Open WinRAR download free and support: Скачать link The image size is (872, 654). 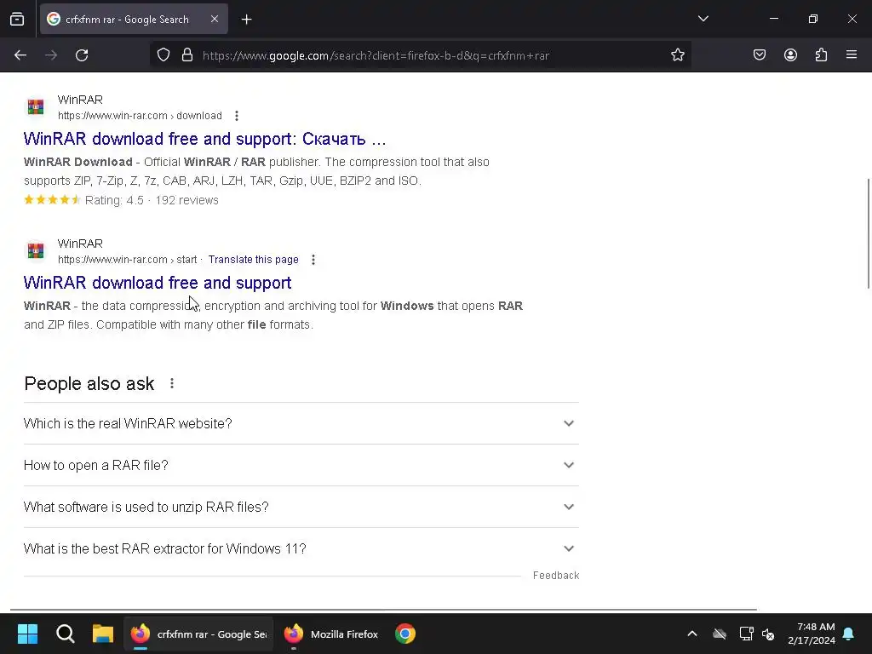click(204, 139)
